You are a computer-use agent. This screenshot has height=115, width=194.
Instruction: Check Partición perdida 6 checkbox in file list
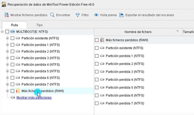[x=97, y=95]
